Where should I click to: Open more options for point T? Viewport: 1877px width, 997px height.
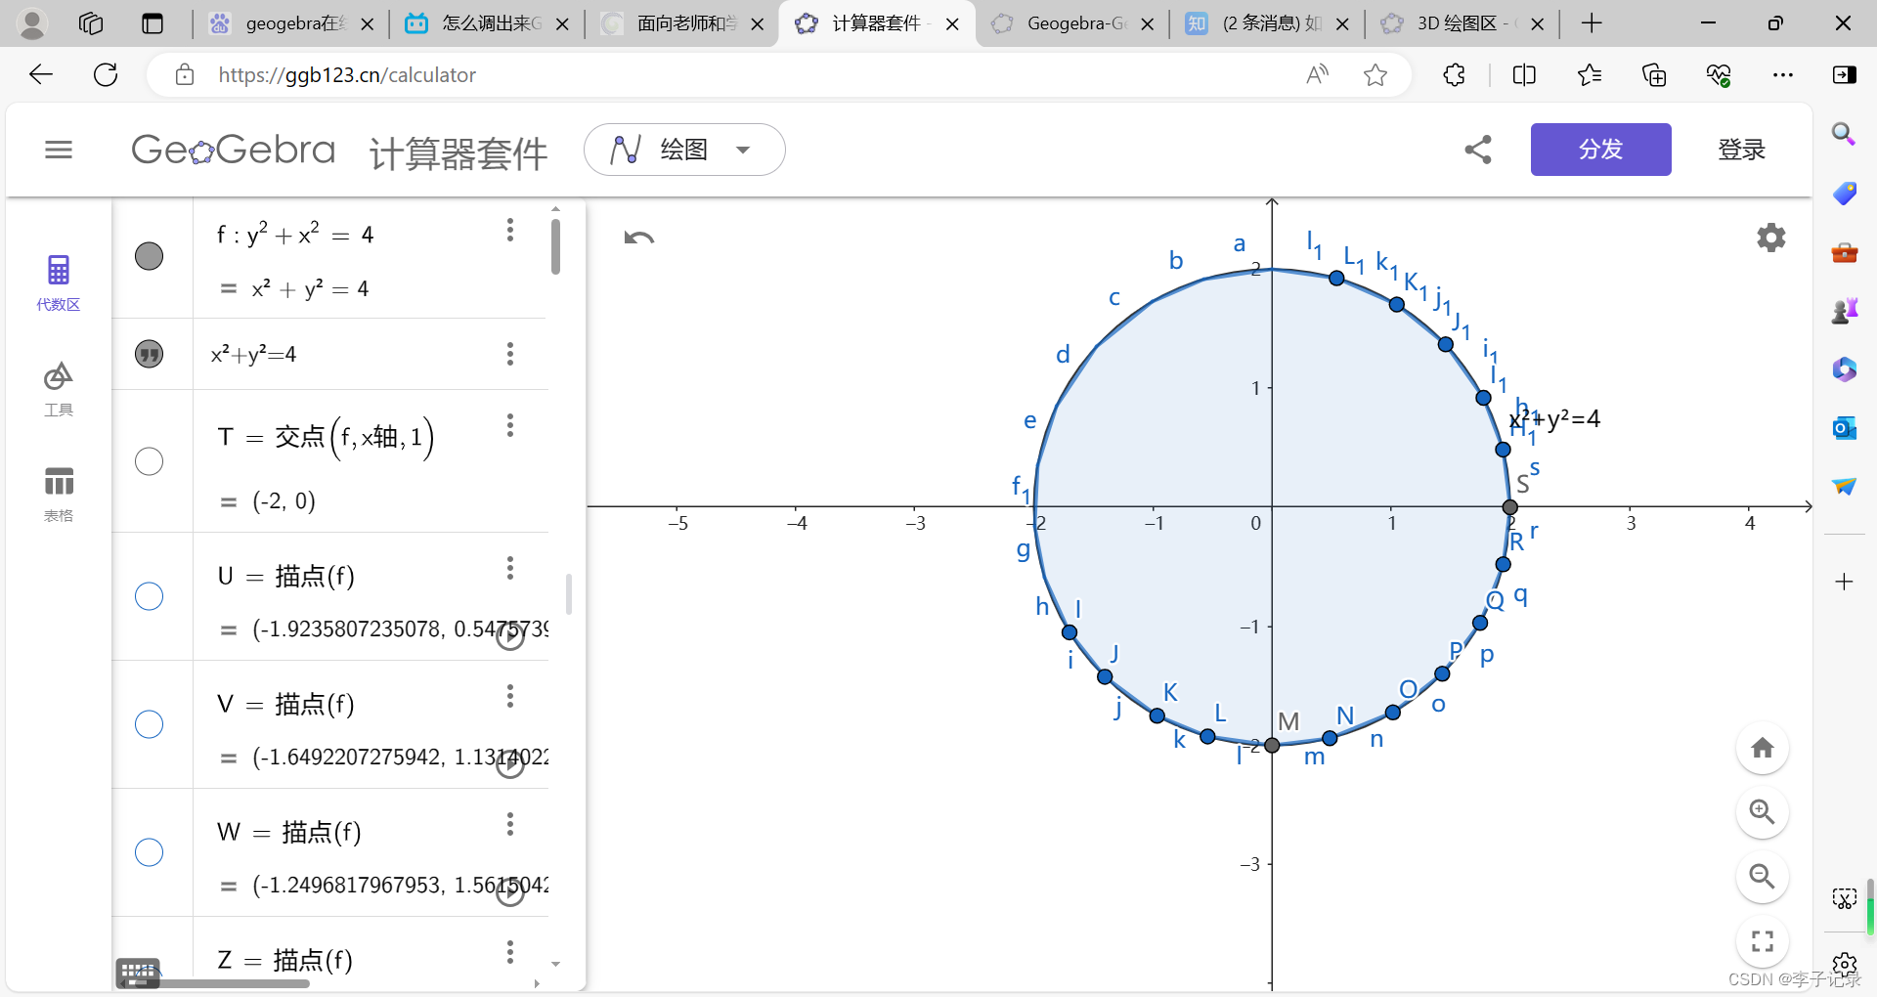[509, 425]
